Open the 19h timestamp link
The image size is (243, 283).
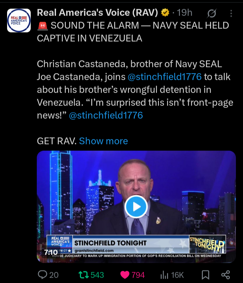coord(185,13)
